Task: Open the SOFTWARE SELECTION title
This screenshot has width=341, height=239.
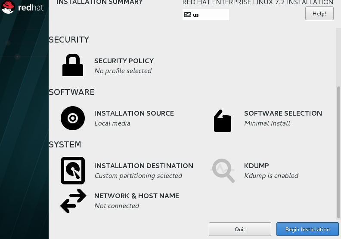Action: [283, 113]
